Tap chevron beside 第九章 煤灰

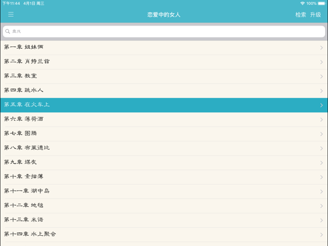coord(321,163)
